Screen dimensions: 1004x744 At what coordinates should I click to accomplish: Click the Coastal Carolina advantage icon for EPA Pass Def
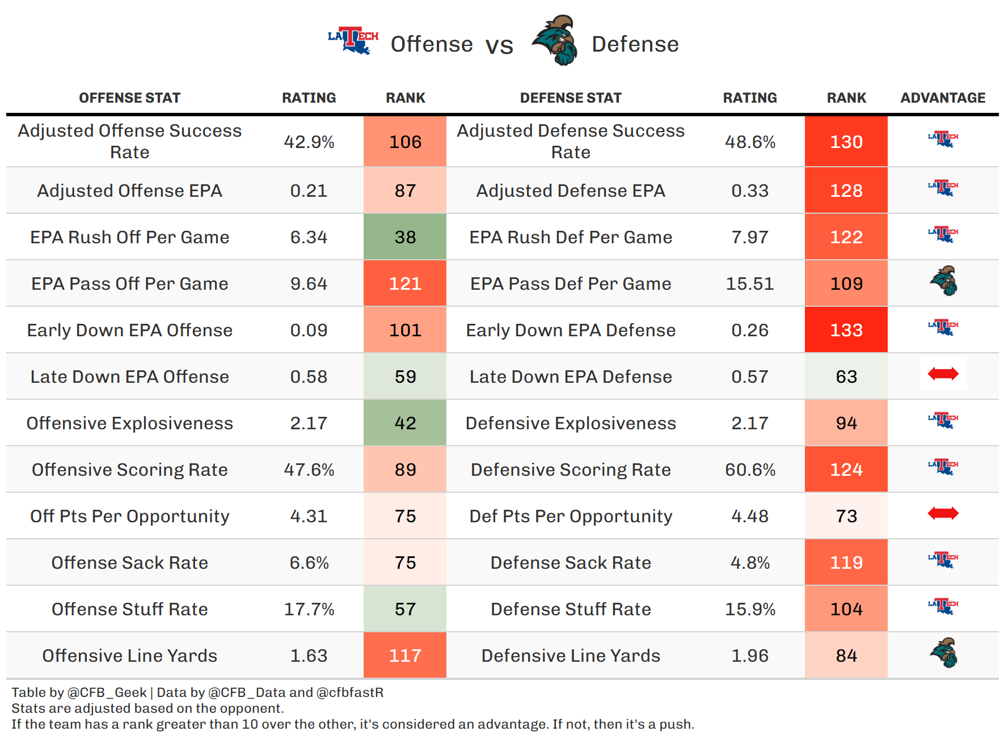pos(943,281)
